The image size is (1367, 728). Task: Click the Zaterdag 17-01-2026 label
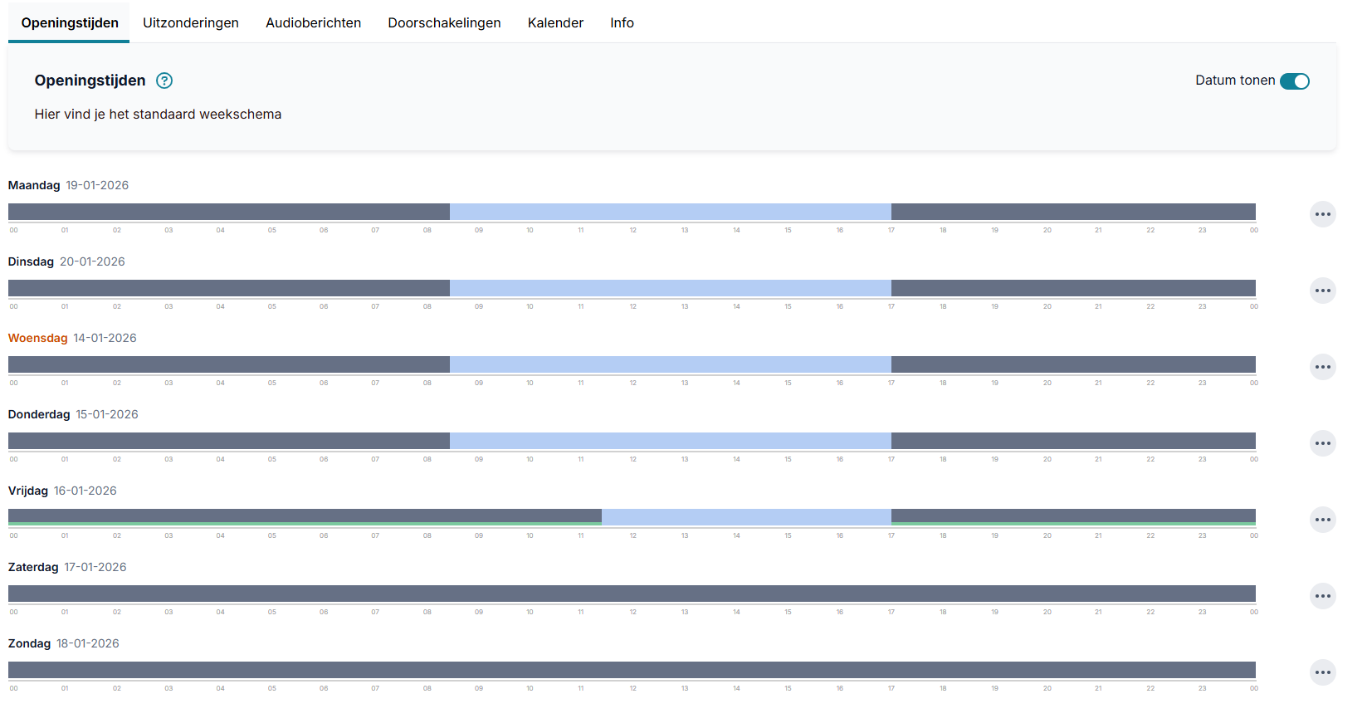click(x=67, y=567)
